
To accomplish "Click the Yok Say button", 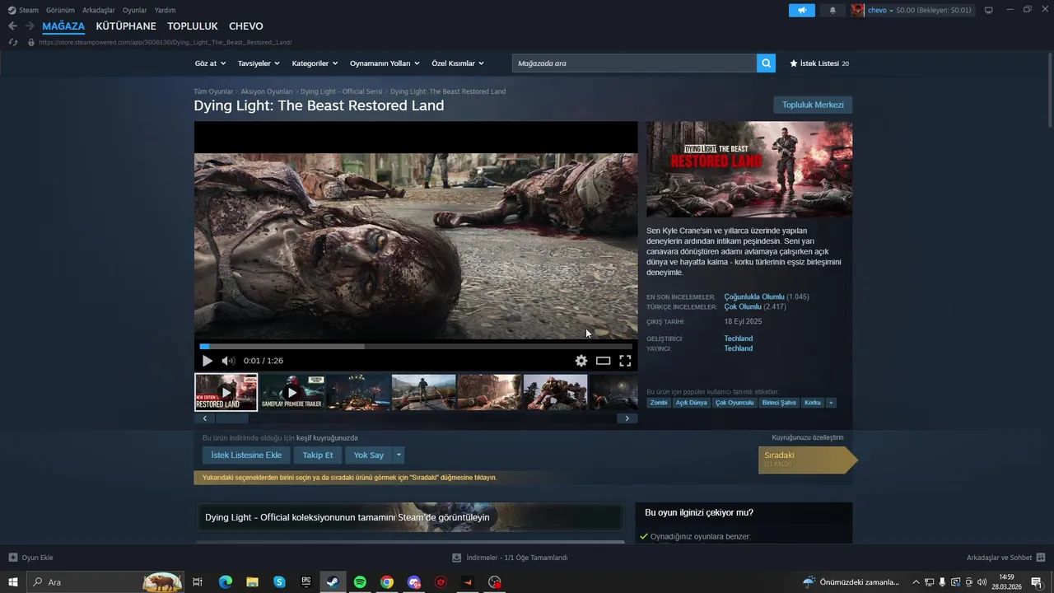I will [x=369, y=455].
